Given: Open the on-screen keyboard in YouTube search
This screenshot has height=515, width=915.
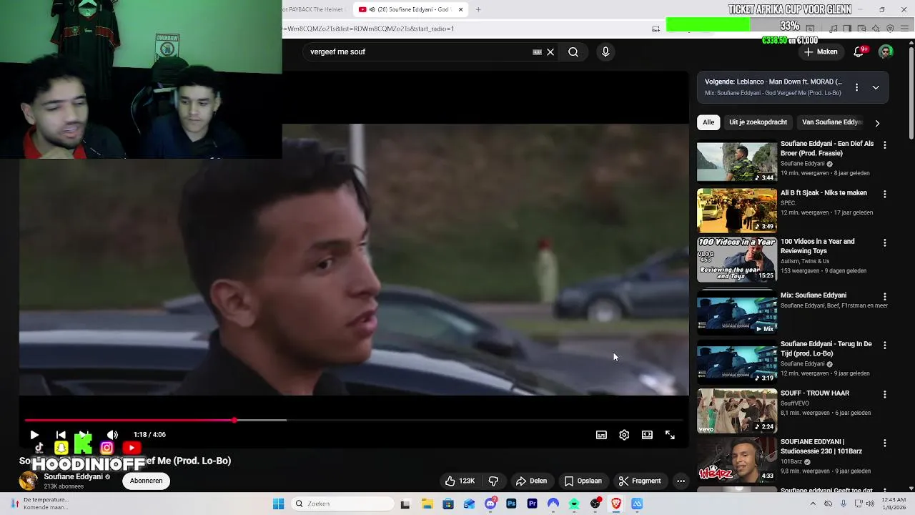Looking at the screenshot, I should [x=537, y=52].
